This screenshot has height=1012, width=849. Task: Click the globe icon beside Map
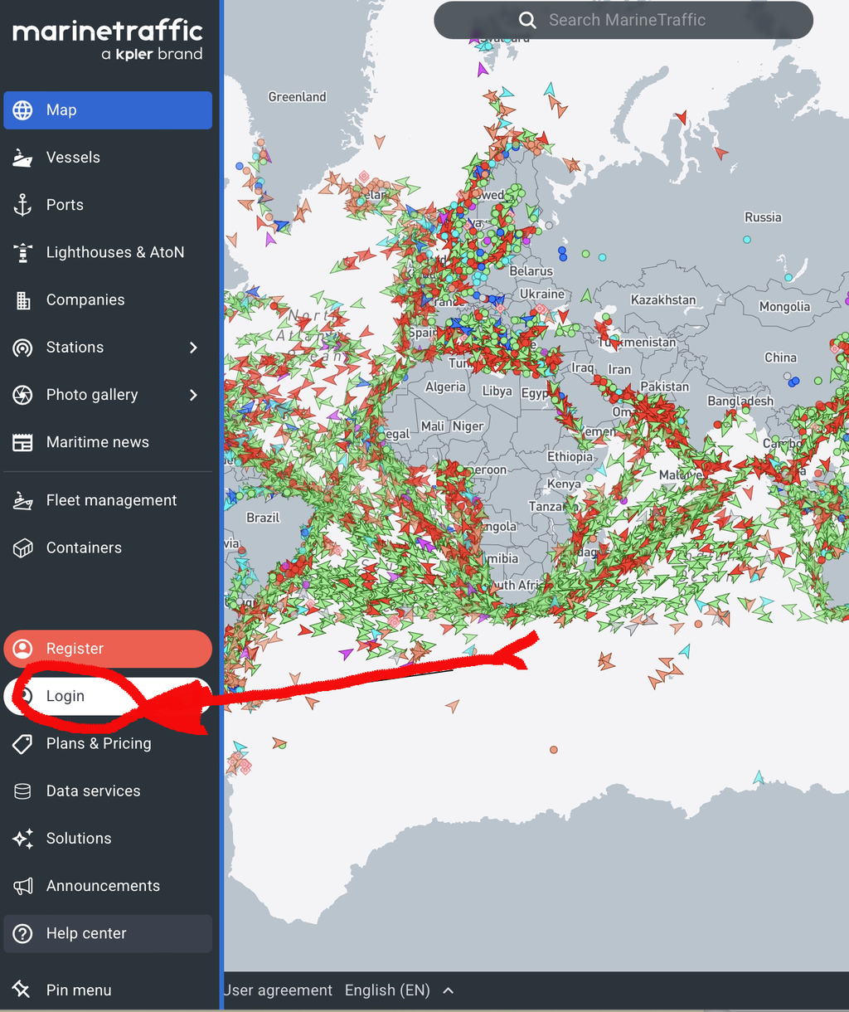click(x=22, y=110)
